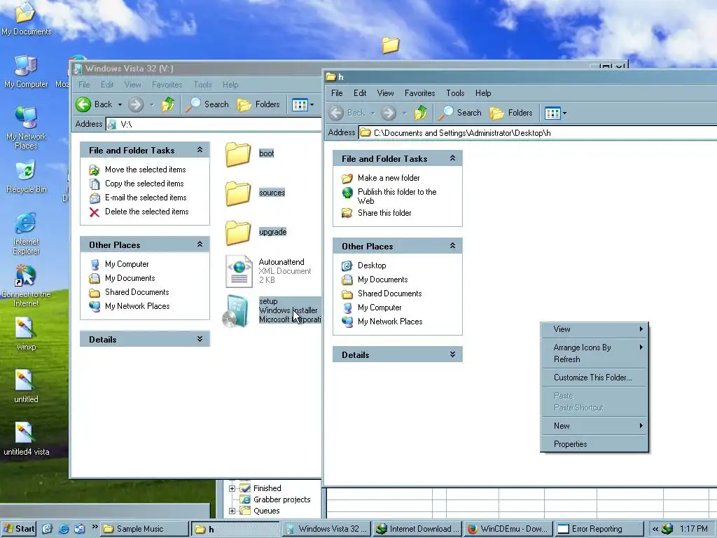Expand Details panel in Vista 32 window
The height and width of the screenshot is (538, 717).
coord(200,339)
